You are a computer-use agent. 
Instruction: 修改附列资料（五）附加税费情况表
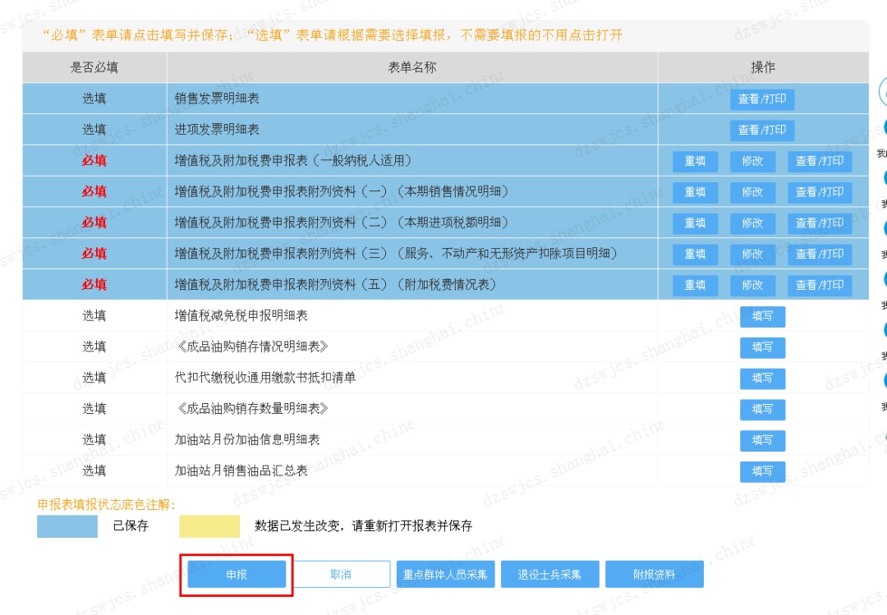(x=752, y=285)
